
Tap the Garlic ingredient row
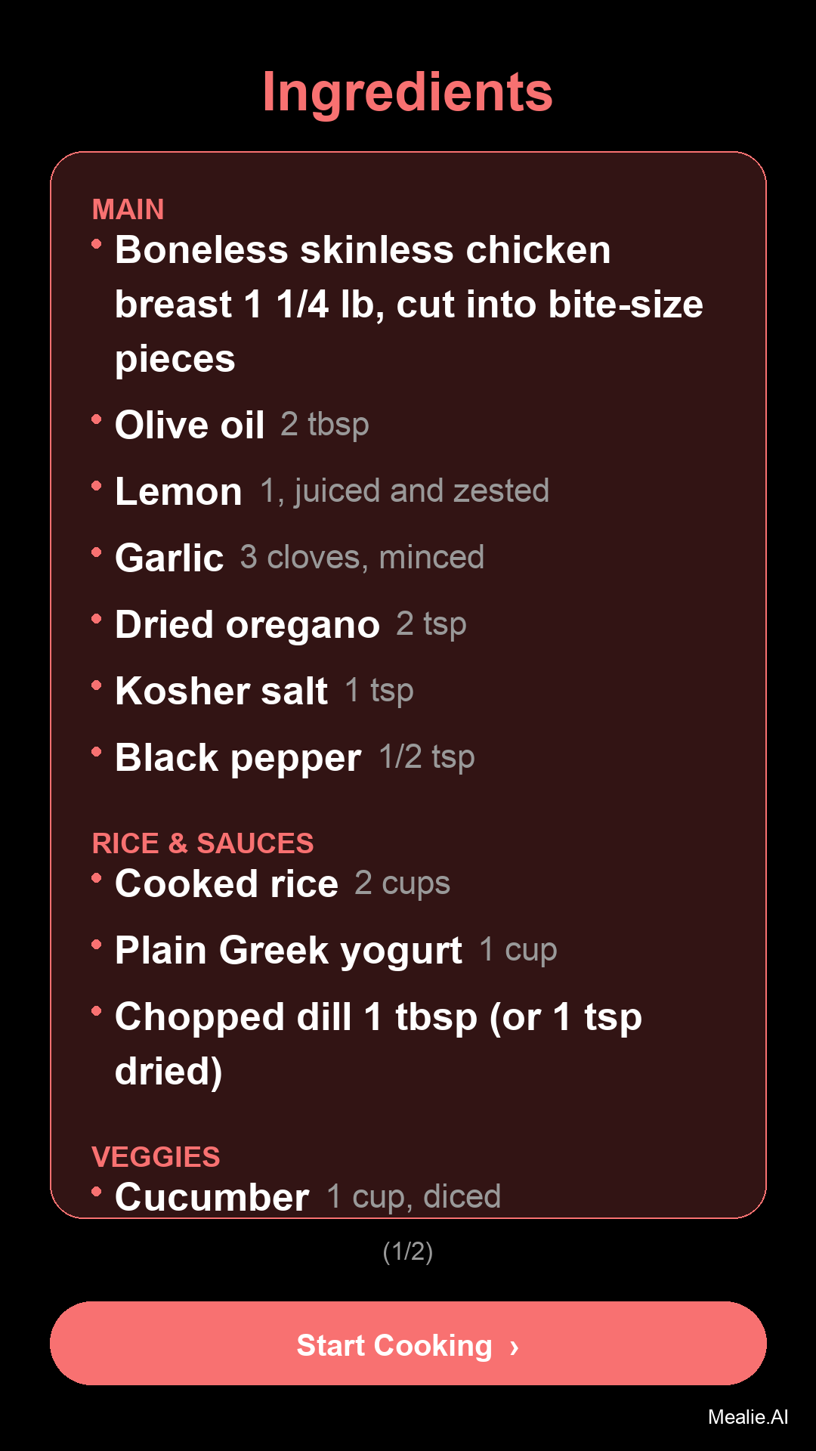(299, 558)
